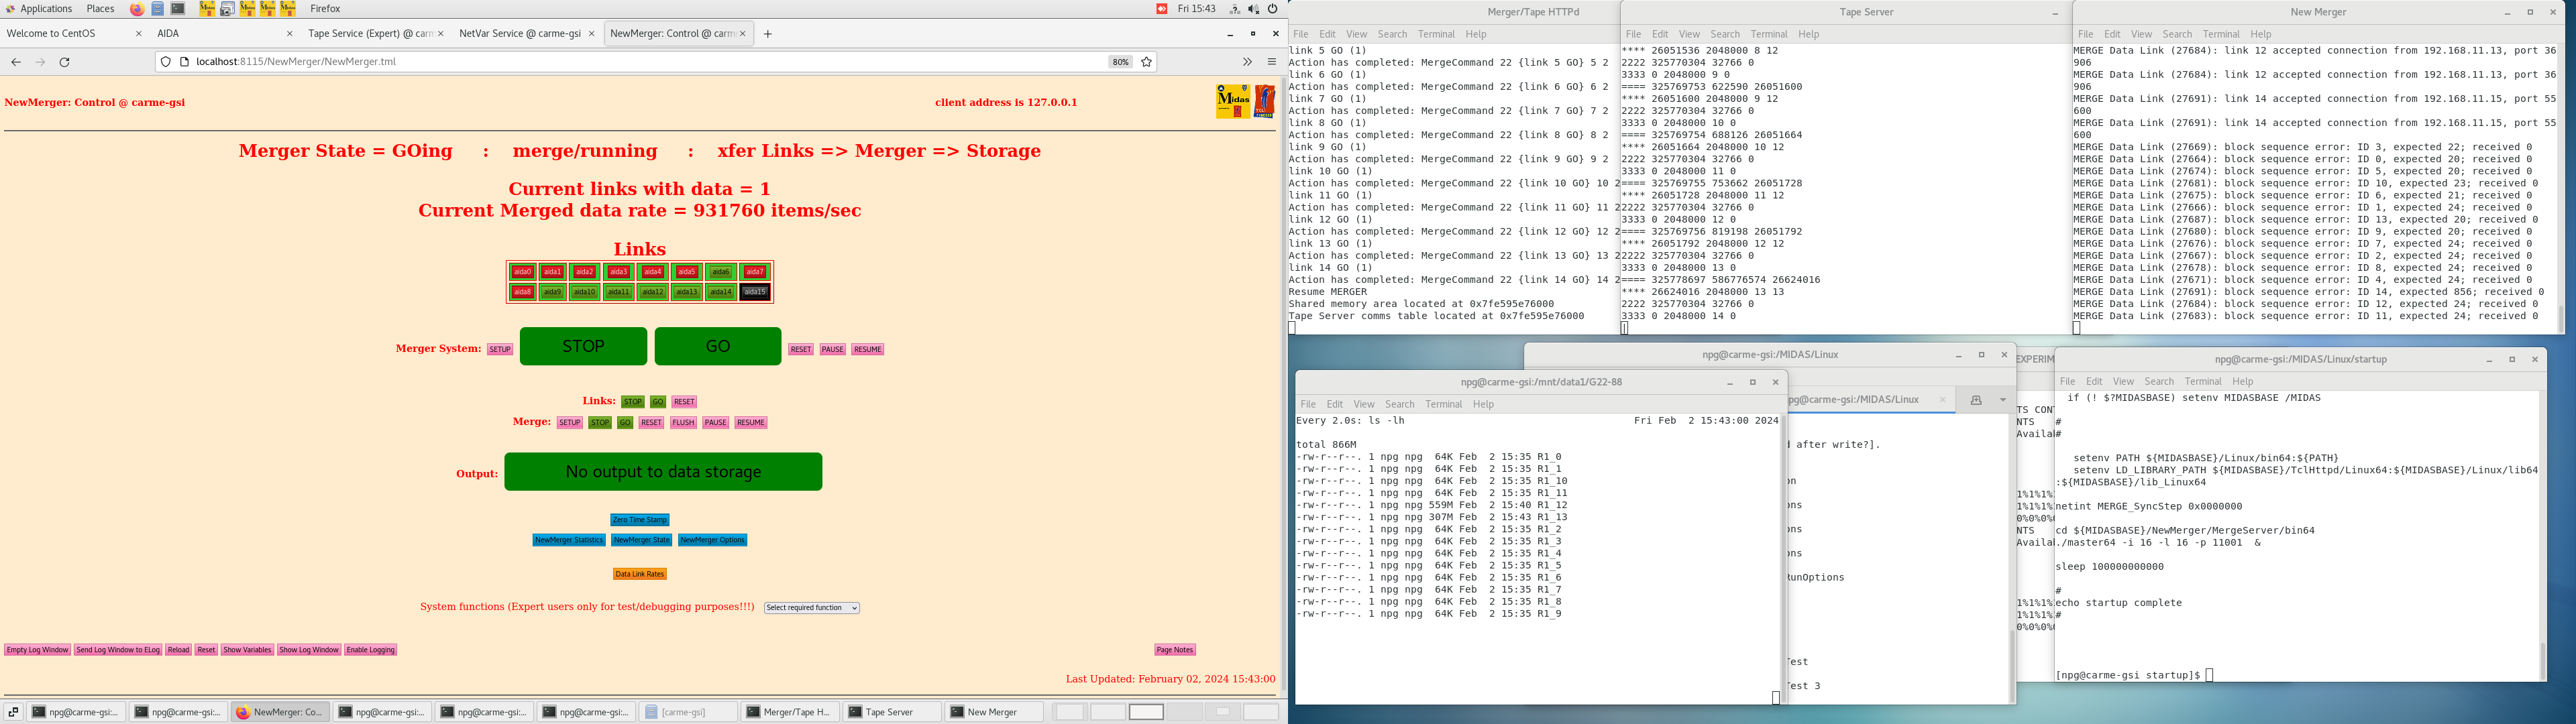Expand the browser toolbar overflow chevron

1247,62
